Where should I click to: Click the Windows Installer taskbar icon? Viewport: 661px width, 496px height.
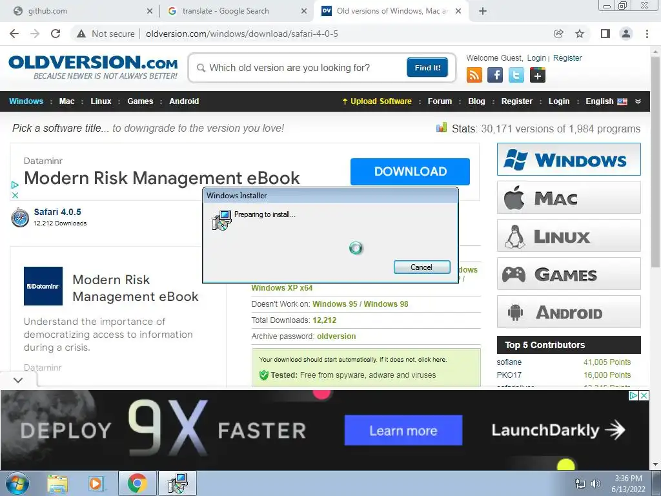[x=177, y=483]
